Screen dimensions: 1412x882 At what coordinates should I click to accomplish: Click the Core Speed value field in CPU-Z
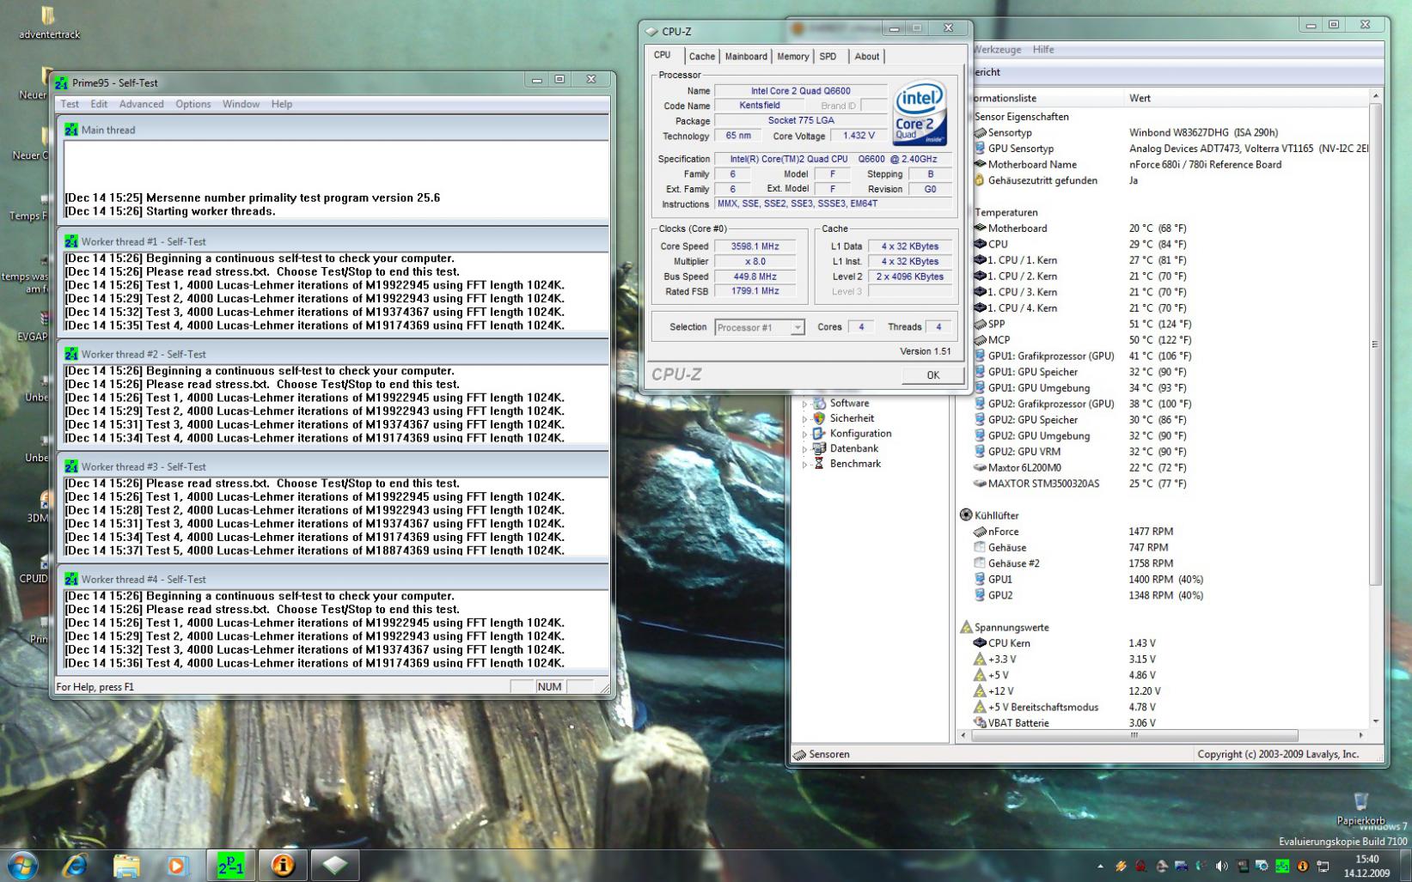point(754,246)
